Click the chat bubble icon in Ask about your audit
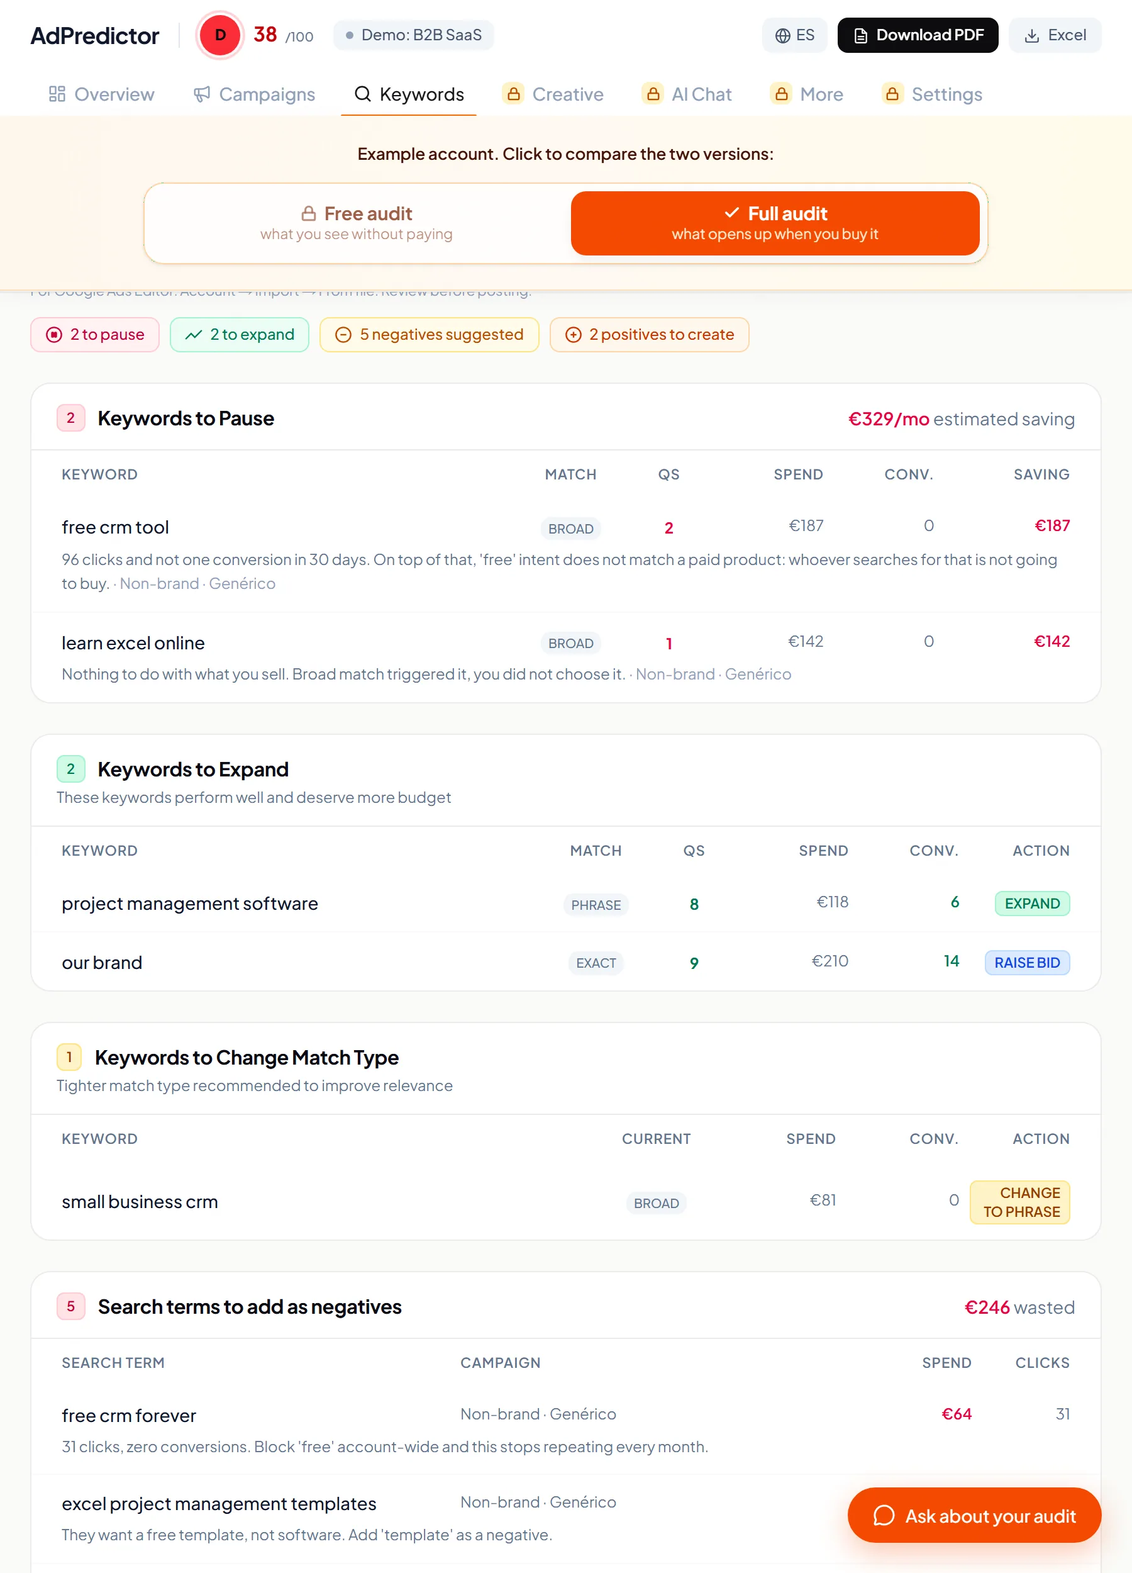Viewport: 1132px width, 1573px height. tap(884, 1514)
